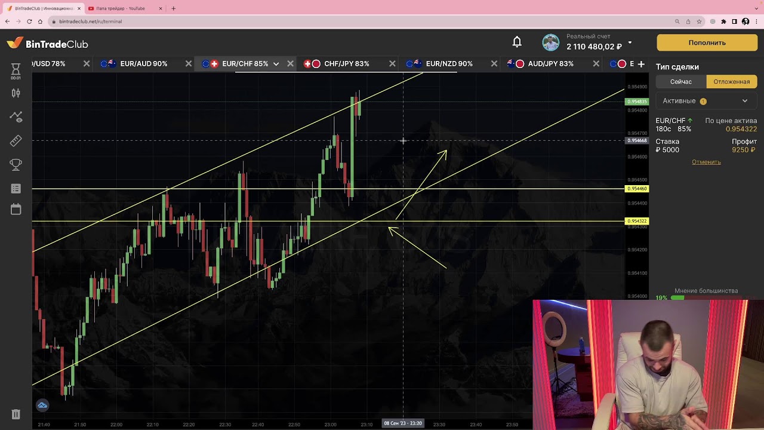764x430 pixels.
Task: Click the blue mountain chart-background icon
Action: coord(42,406)
